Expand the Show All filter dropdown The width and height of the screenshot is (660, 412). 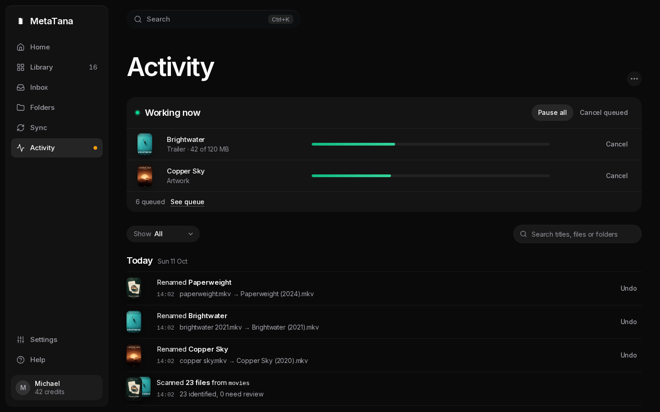click(x=163, y=234)
